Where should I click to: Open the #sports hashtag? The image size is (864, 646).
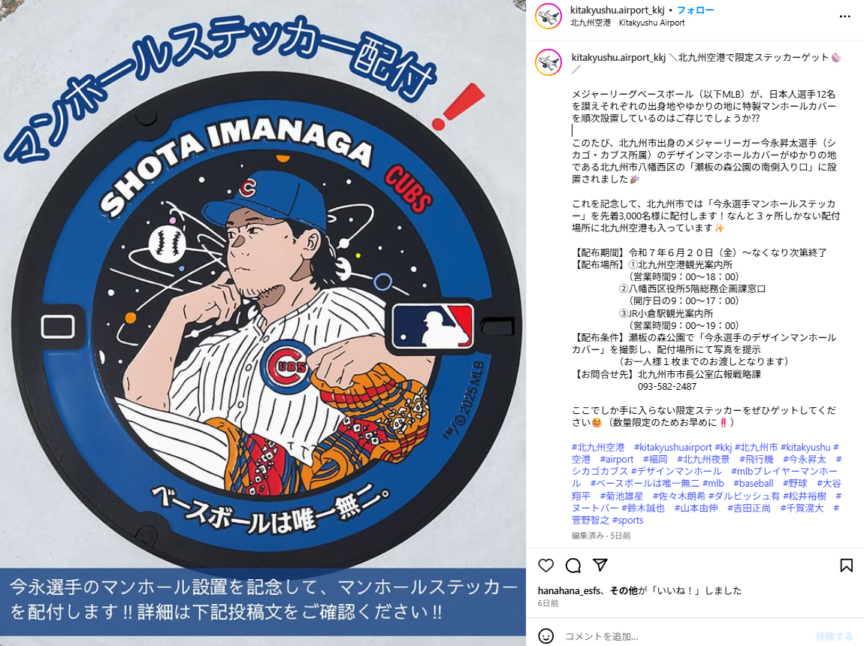point(627,520)
